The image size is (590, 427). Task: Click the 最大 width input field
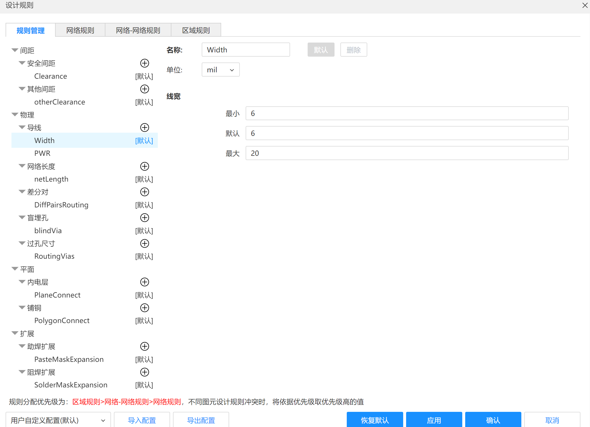point(407,153)
